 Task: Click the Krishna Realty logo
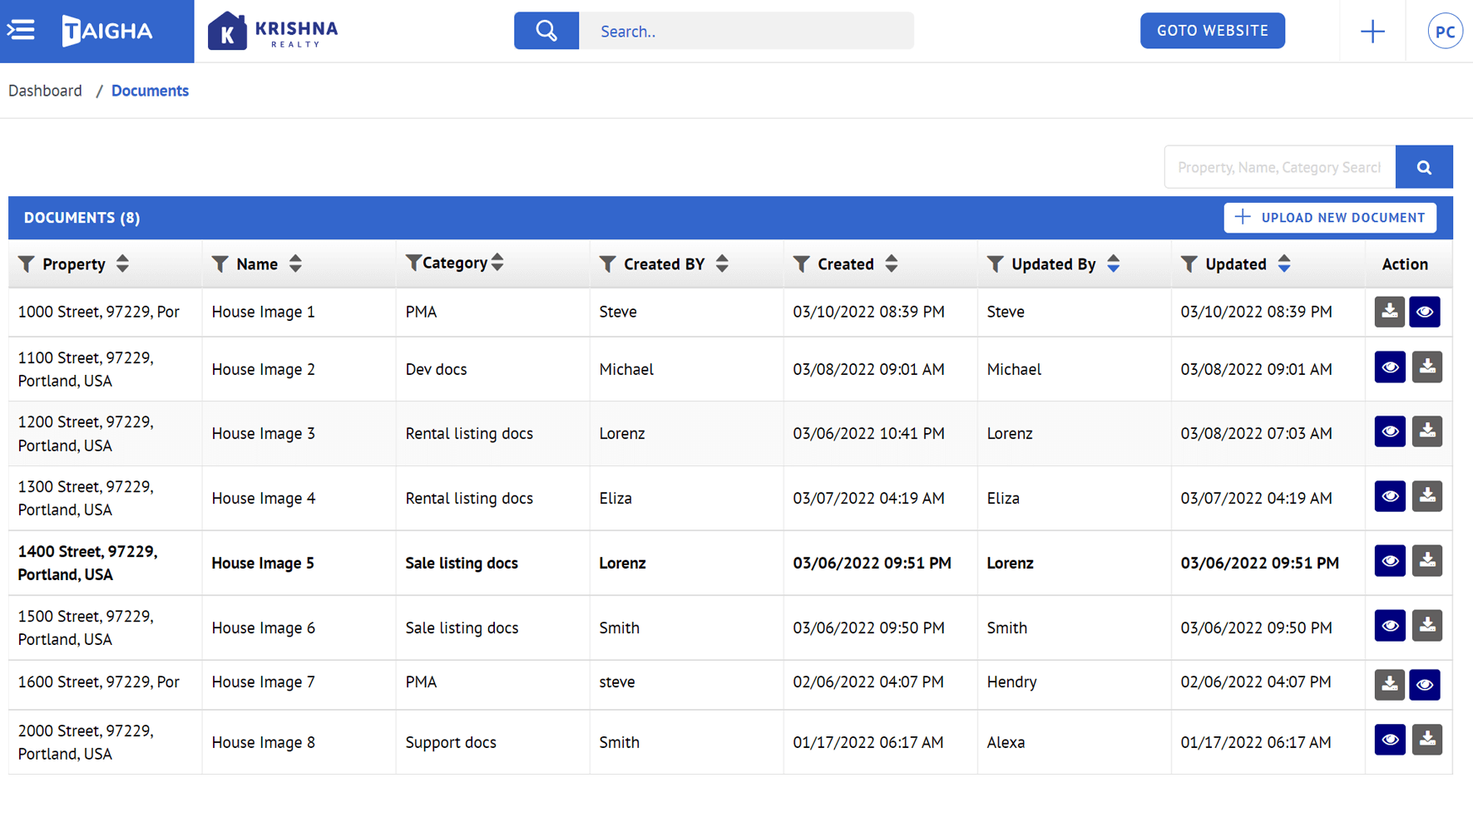pos(273,32)
